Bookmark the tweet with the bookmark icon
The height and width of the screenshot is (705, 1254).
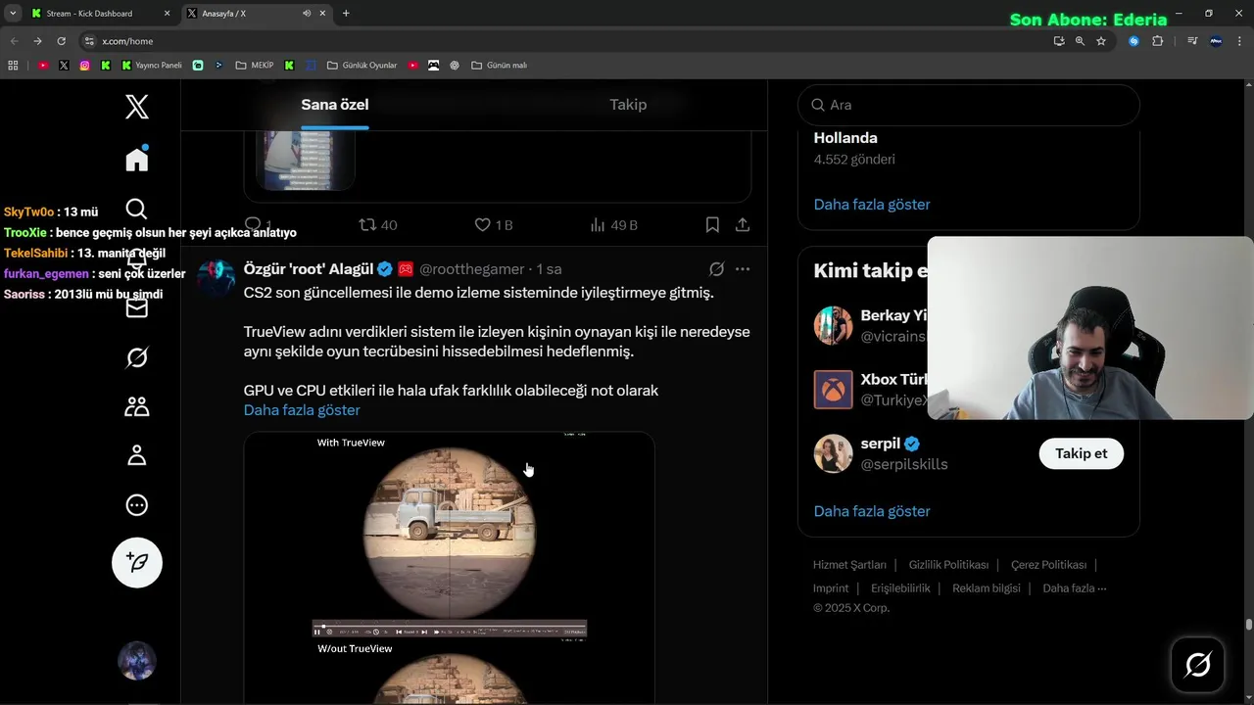[712, 224]
